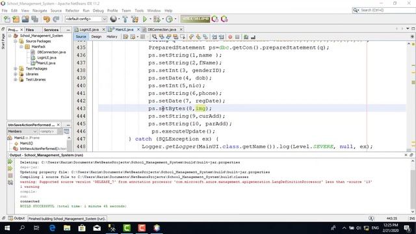The height and width of the screenshot is (234, 416).
Task: Click the settings icon below Stop in Output
Action: (x=10, y=182)
